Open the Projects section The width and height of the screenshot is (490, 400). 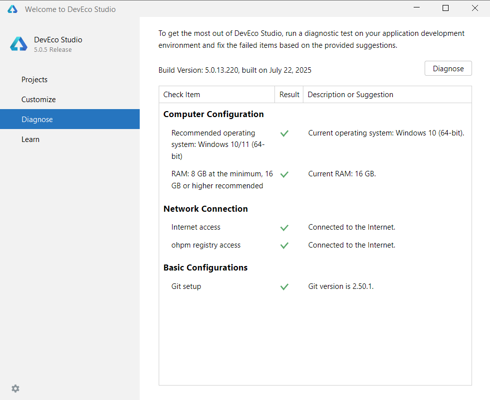(x=70, y=80)
